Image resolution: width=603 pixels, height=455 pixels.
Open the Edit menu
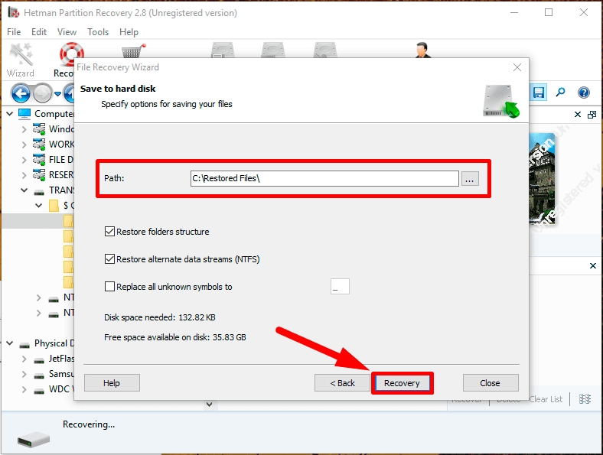point(39,32)
